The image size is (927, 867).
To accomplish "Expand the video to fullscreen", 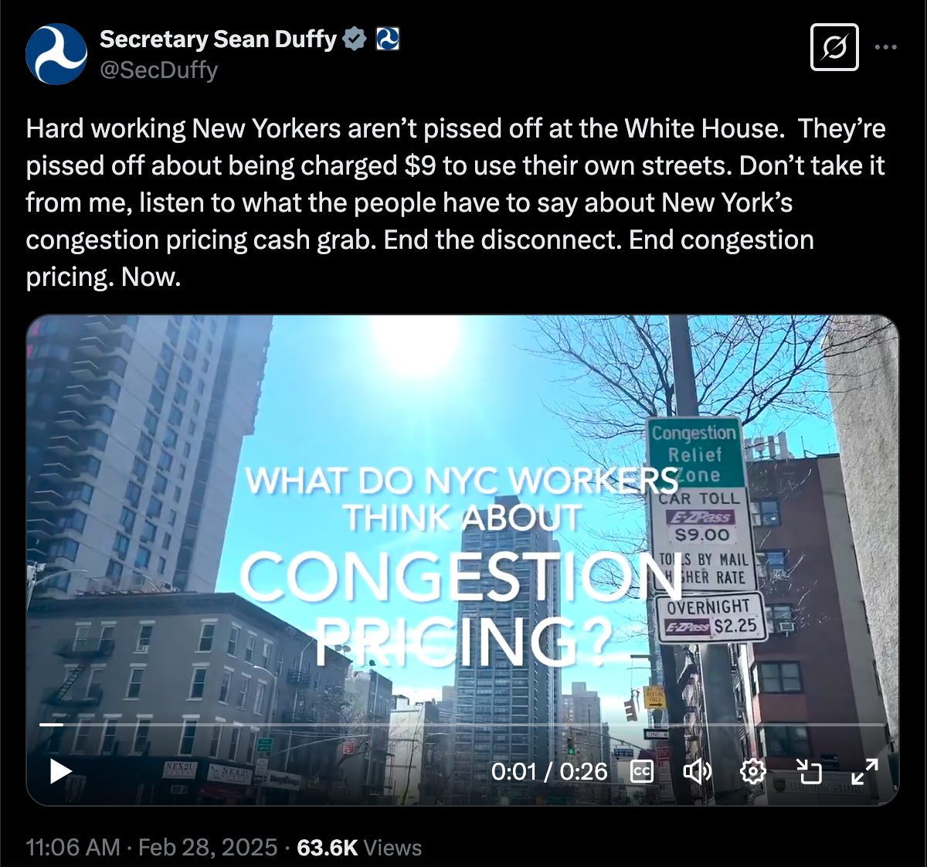I will pos(864,771).
